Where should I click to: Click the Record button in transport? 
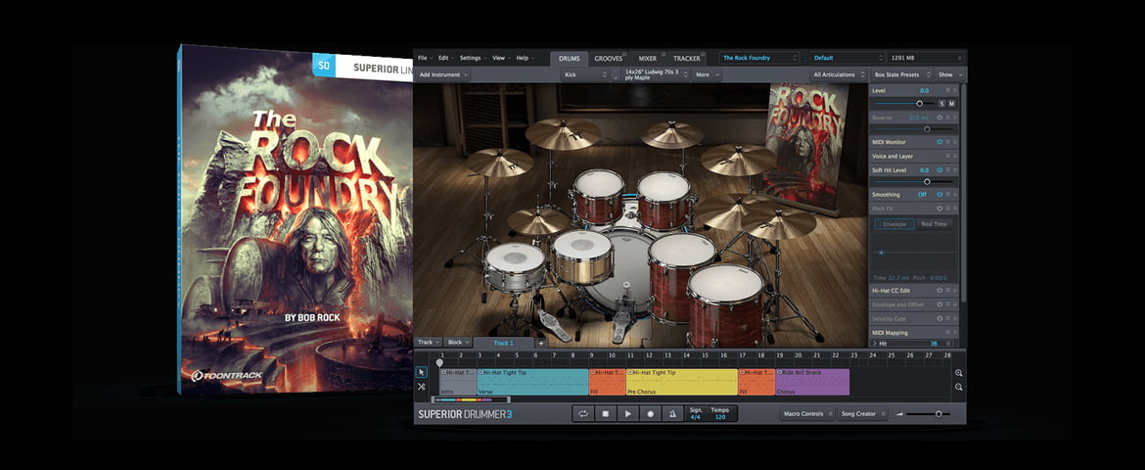(x=651, y=414)
